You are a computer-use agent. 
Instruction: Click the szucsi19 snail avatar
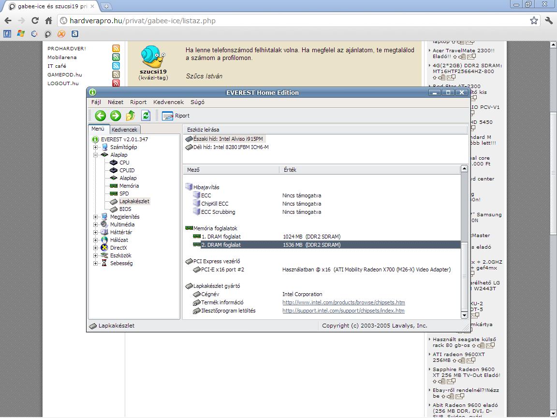pyautogui.click(x=153, y=57)
